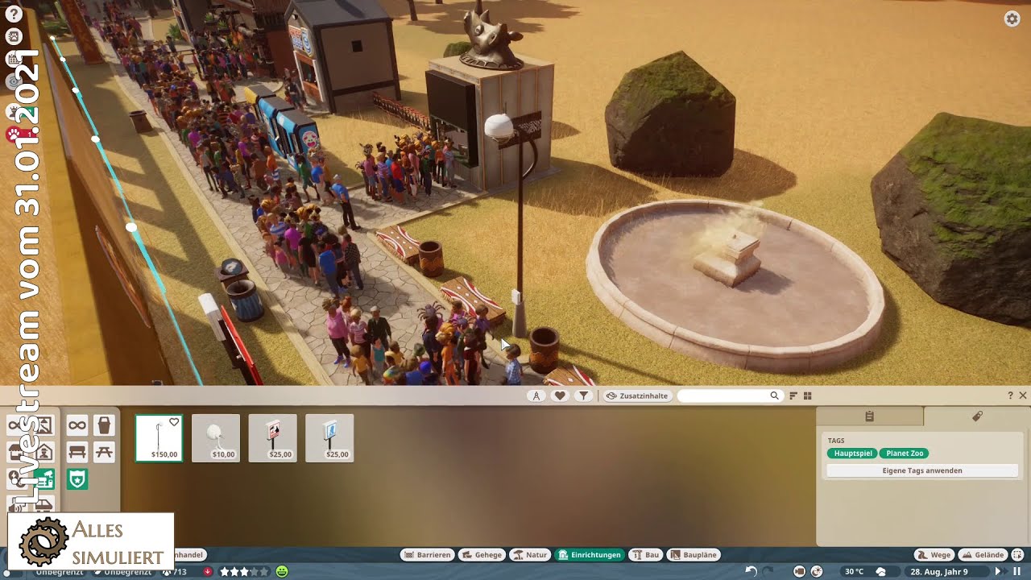Open the Baupläne menu
The height and width of the screenshot is (580, 1031).
point(693,555)
